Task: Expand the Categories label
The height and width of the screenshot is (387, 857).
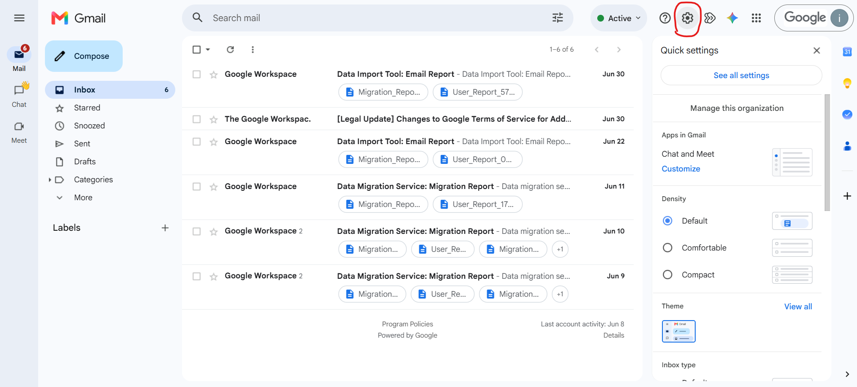Action: click(x=50, y=180)
